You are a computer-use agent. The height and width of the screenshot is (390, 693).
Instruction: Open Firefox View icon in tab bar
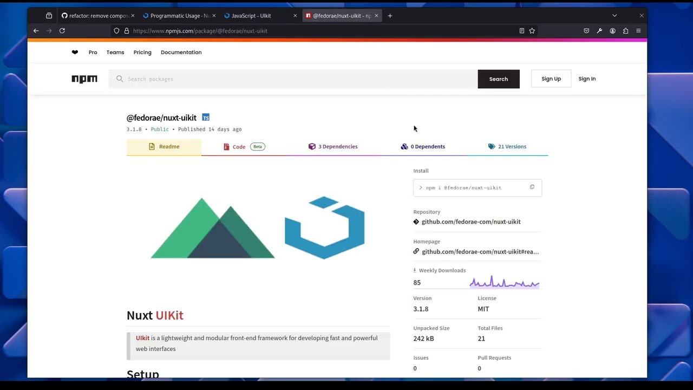(x=49, y=16)
